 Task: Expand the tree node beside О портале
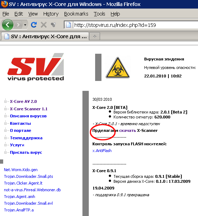[5, 130]
